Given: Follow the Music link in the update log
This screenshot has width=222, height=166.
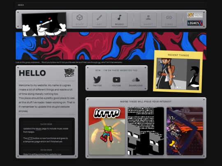Looking at the screenshot, I should [38, 129].
